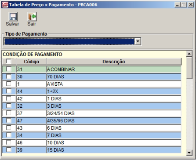Click the vertical scrollbar thumb
This screenshot has height=160, width=196.
[x=189, y=68]
